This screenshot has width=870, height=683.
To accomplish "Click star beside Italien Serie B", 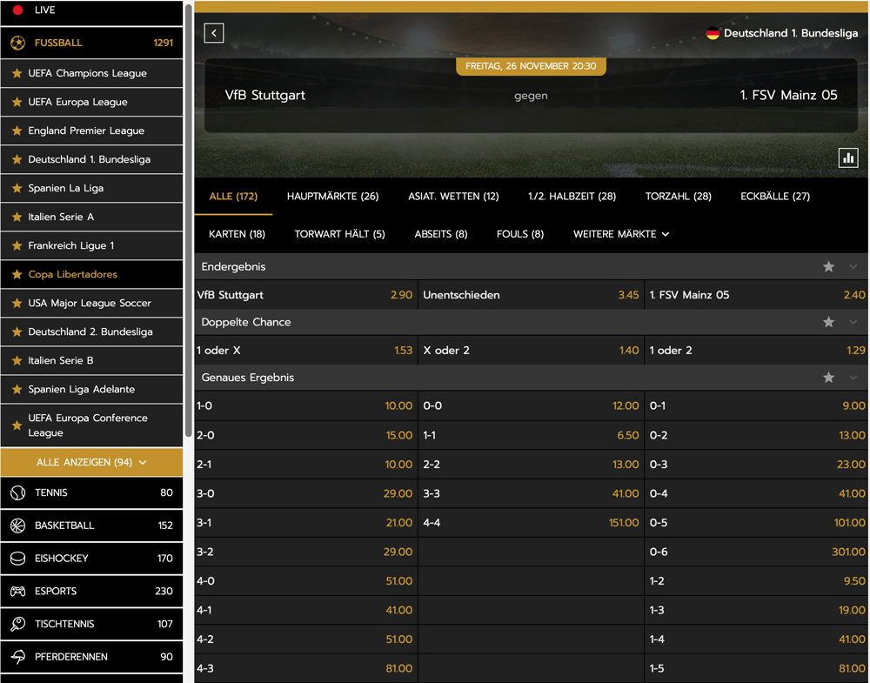I will click(x=17, y=361).
